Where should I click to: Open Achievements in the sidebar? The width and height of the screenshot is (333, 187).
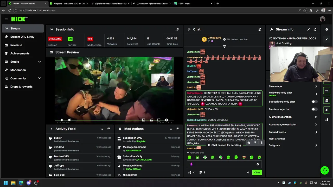[x=23, y=54]
